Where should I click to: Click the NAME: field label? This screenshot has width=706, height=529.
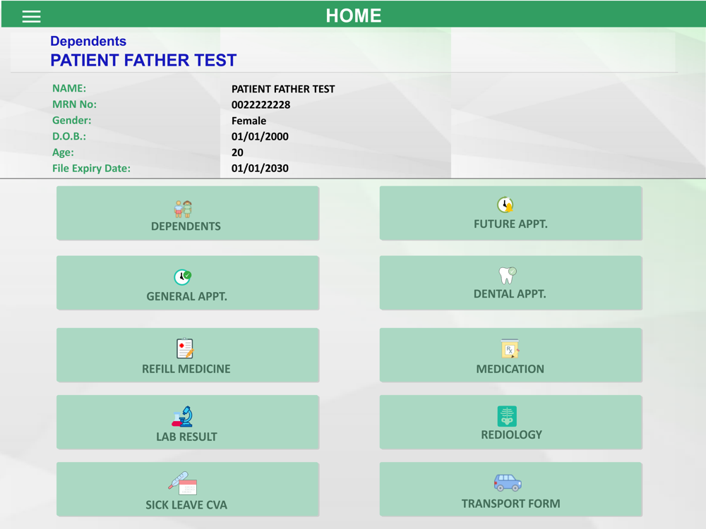(x=69, y=88)
